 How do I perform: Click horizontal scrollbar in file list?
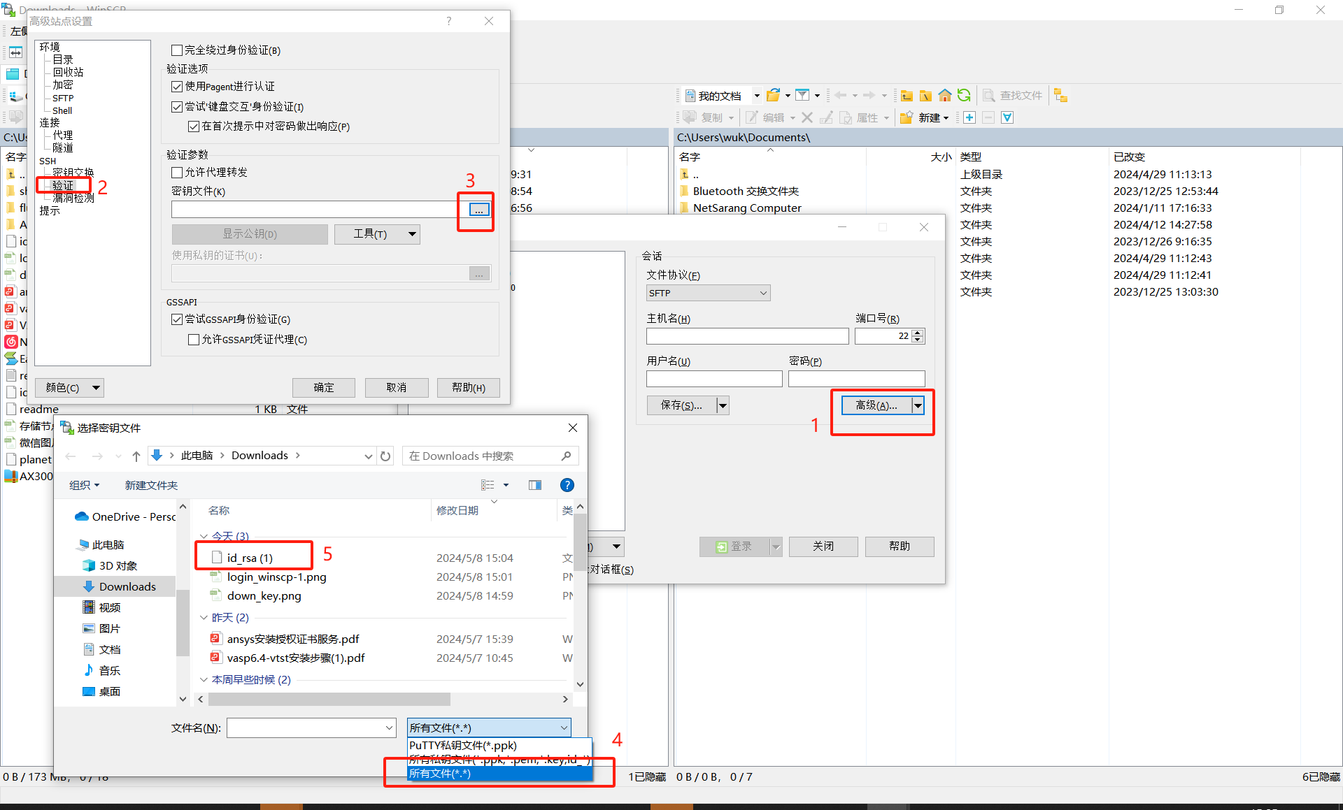click(329, 699)
